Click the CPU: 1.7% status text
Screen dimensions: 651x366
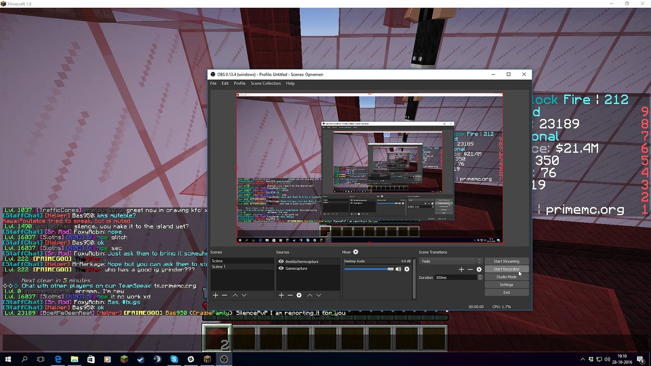[x=501, y=307]
